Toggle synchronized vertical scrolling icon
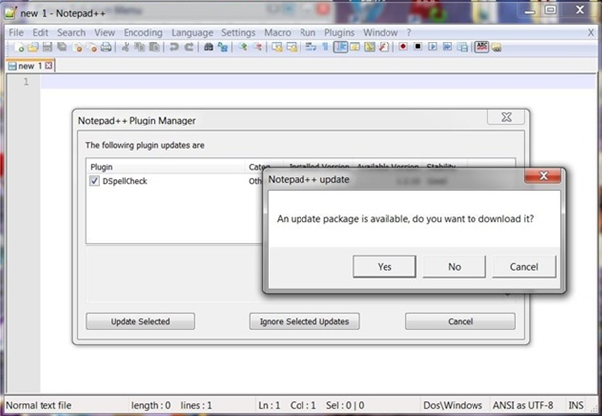 277,47
